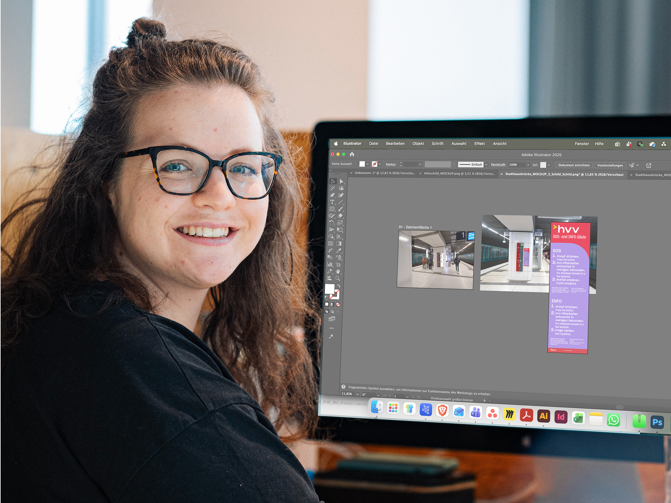Select the Gradient tool
The width and height of the screenshot is (671, 503).
(x=339, y=244)
